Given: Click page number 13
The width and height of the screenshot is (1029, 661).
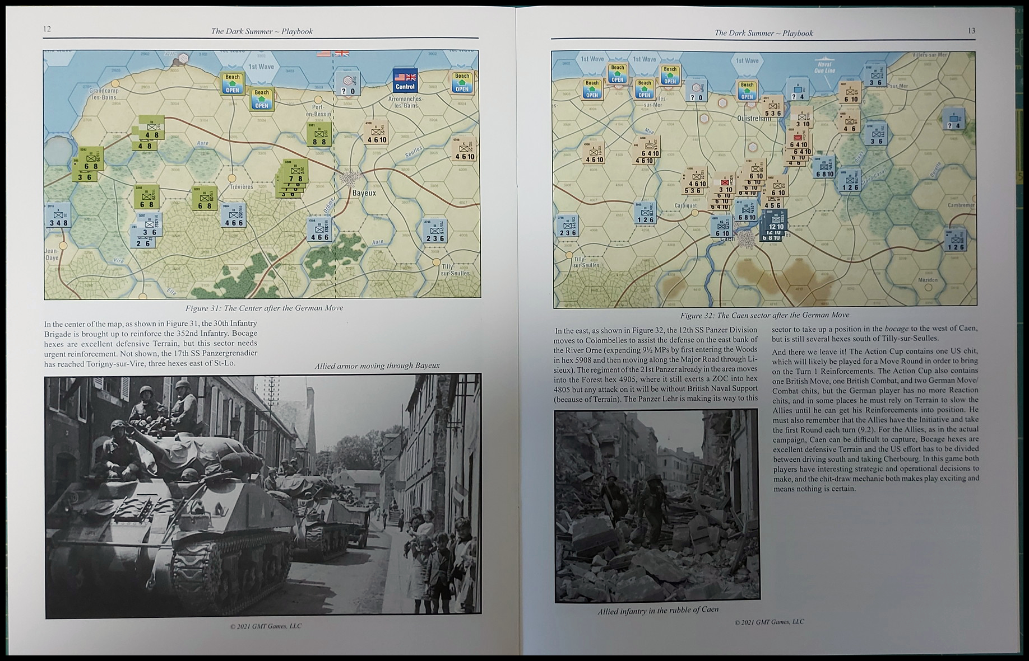Looking at the screenshot, I should click(x=971, y=31).
